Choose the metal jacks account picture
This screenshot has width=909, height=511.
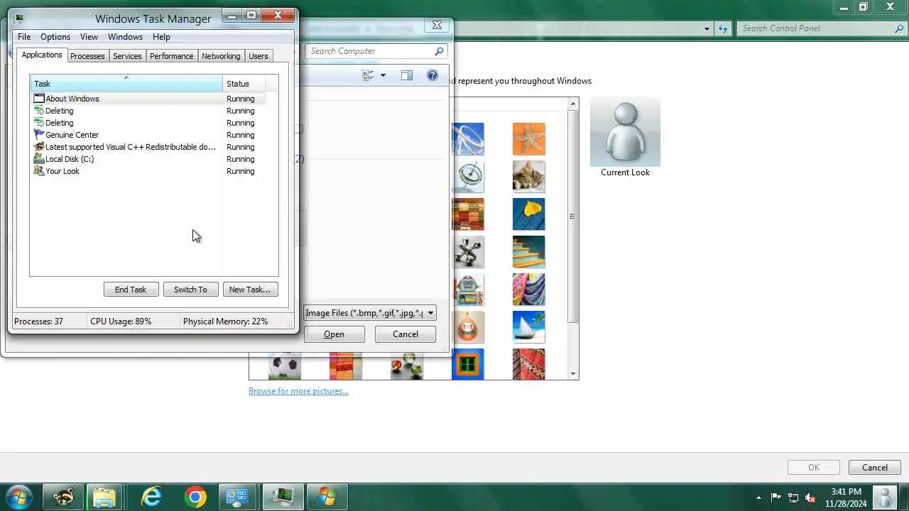pyautogui.click(x=469, y=252)
